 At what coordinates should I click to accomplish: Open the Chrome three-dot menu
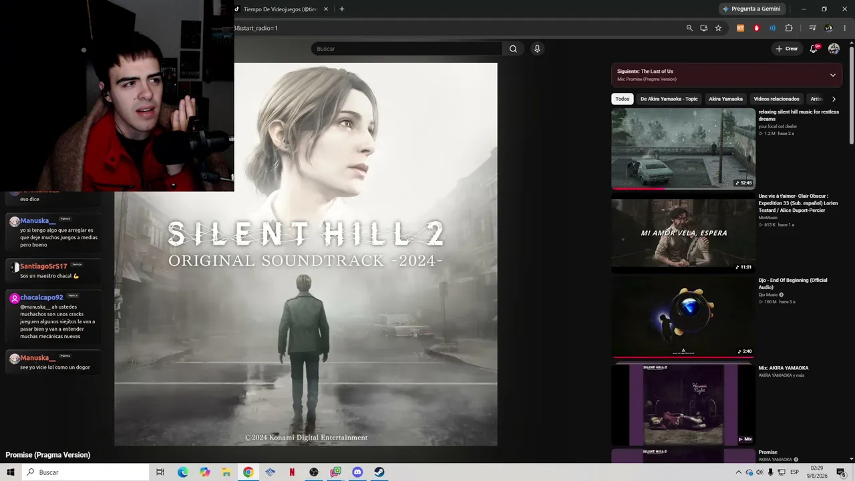(x=844, y=28)
